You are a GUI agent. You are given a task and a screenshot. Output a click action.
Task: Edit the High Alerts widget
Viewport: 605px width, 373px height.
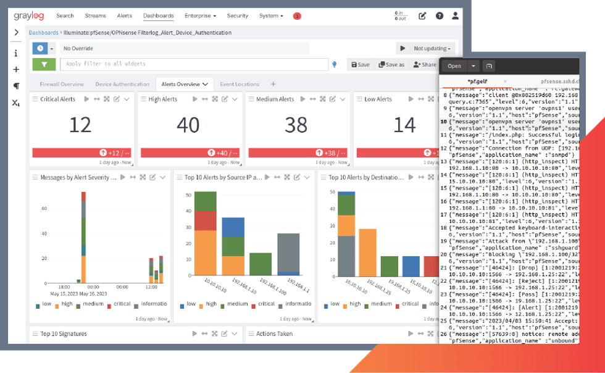coord(225,99)
